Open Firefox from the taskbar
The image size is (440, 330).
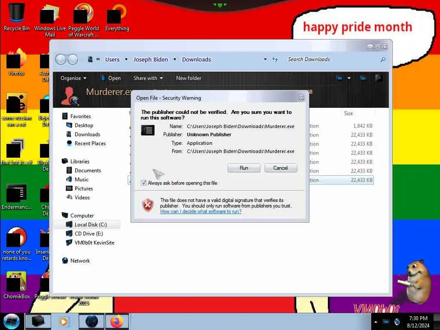point(117,321)
